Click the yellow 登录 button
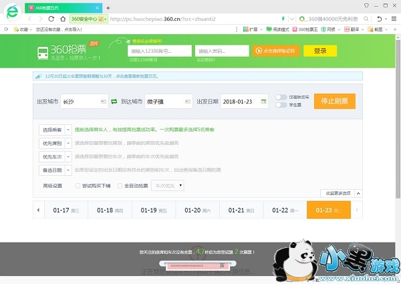Viewport: 401px width, 284px height. (x=320, y=51)
